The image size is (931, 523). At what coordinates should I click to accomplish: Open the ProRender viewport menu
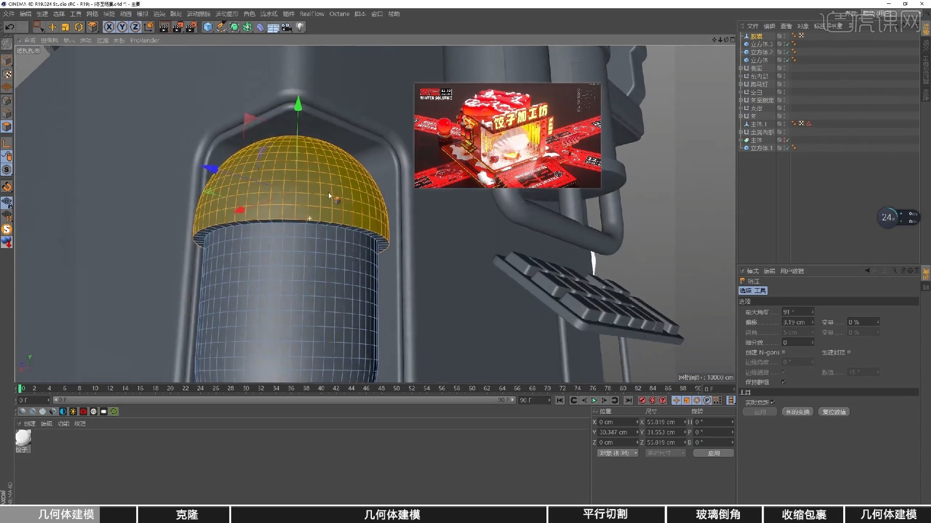click(x=144, y=41)
